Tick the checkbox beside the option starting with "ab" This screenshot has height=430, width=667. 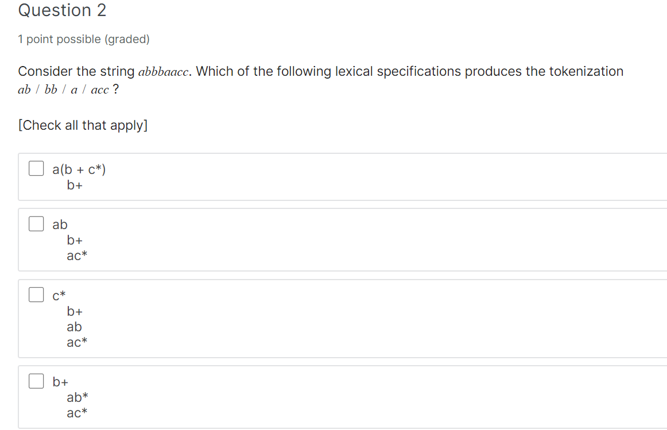(x=36, y=223)
